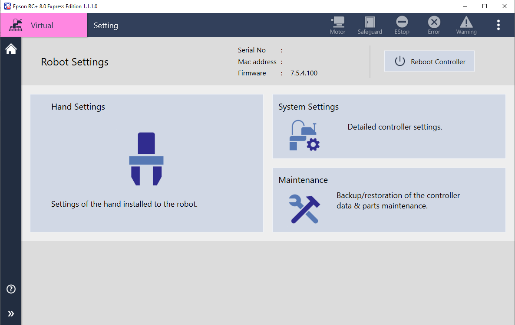Screen dimensions: 515x325
Task: Click the virtual robot icon in the pink tab
Action: click(16, 25)
